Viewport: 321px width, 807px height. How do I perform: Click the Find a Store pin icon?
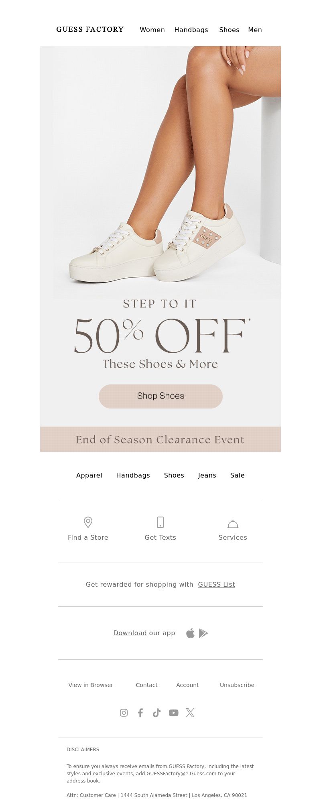(x=88, y=522)
